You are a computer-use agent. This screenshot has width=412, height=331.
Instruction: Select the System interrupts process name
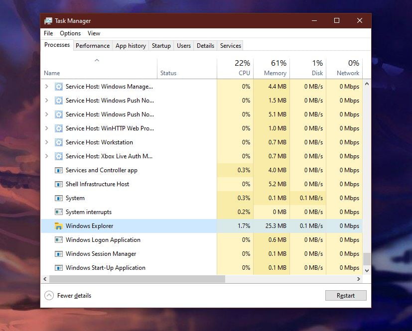[x=89, y=212]
